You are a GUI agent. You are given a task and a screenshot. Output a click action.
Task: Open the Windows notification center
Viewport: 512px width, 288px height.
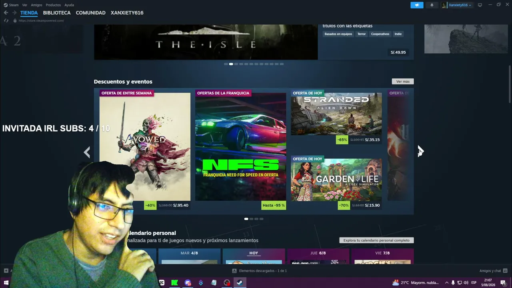[x=503, y=283]
